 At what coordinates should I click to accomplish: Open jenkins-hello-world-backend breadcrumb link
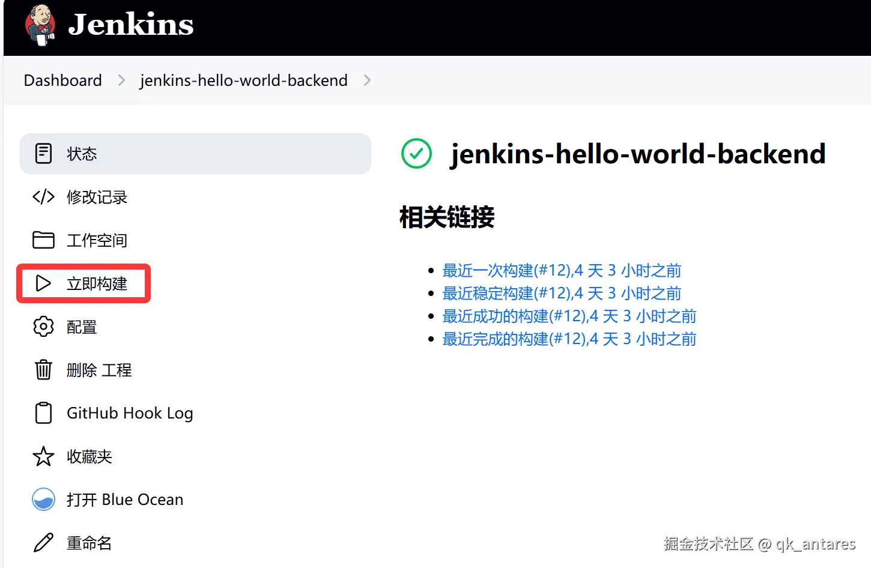point(244,80)
